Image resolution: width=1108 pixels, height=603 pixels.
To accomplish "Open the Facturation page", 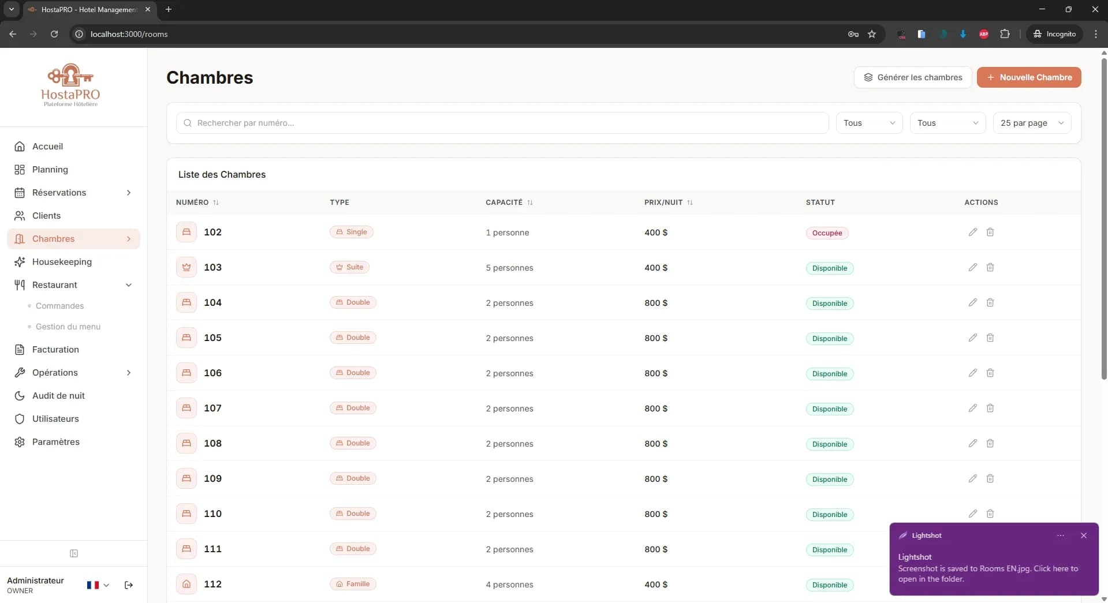I will [x=55, y=350].
